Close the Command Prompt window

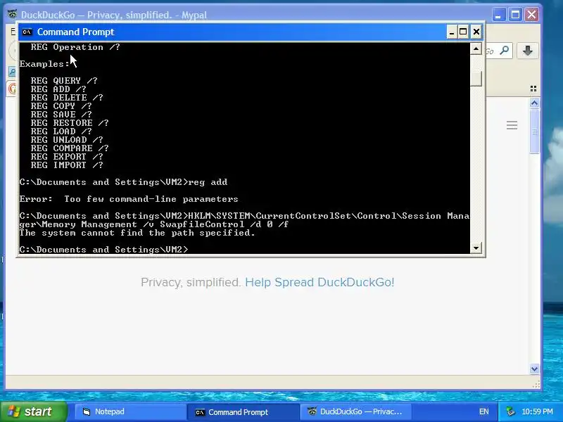click(x=476, y=32)
